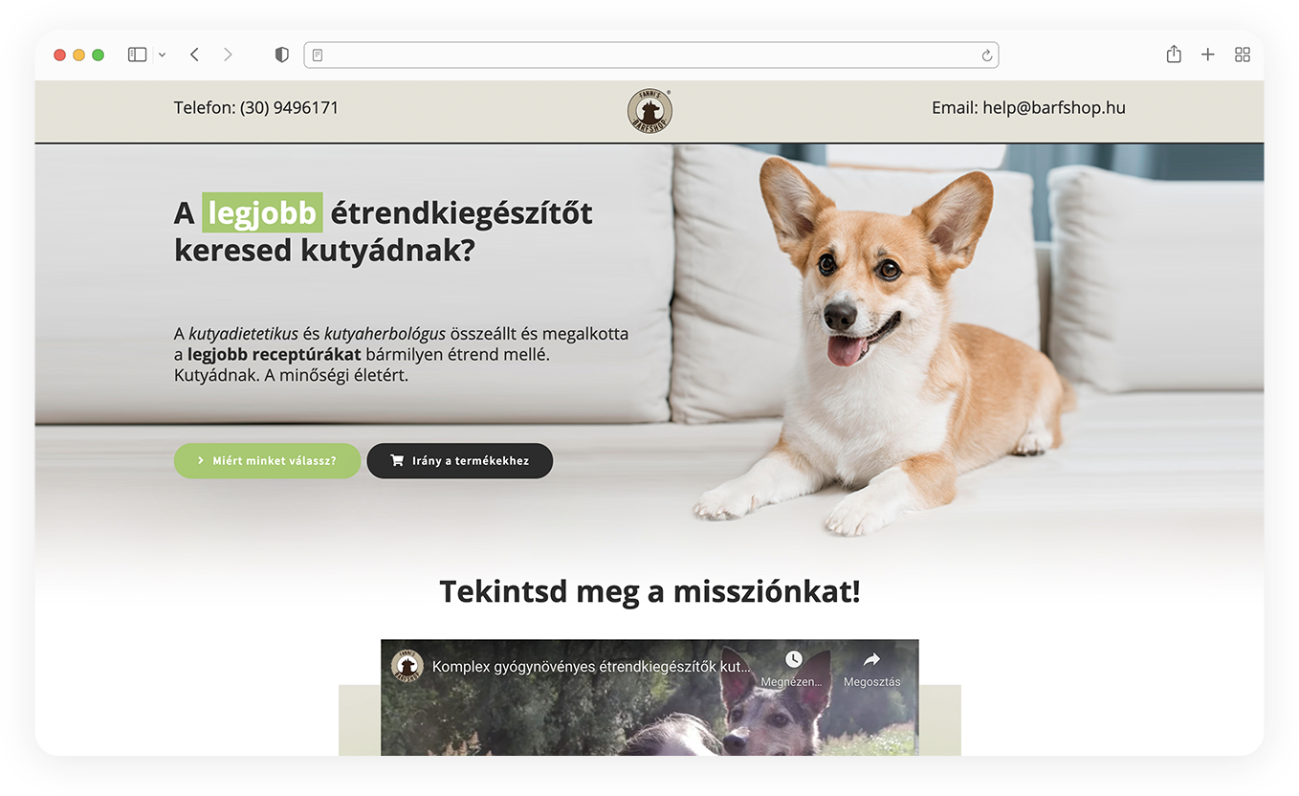Viewport: 1299px width, 796px height.
Task: Open a new tab with plus icon
Action: point(1208,55)
